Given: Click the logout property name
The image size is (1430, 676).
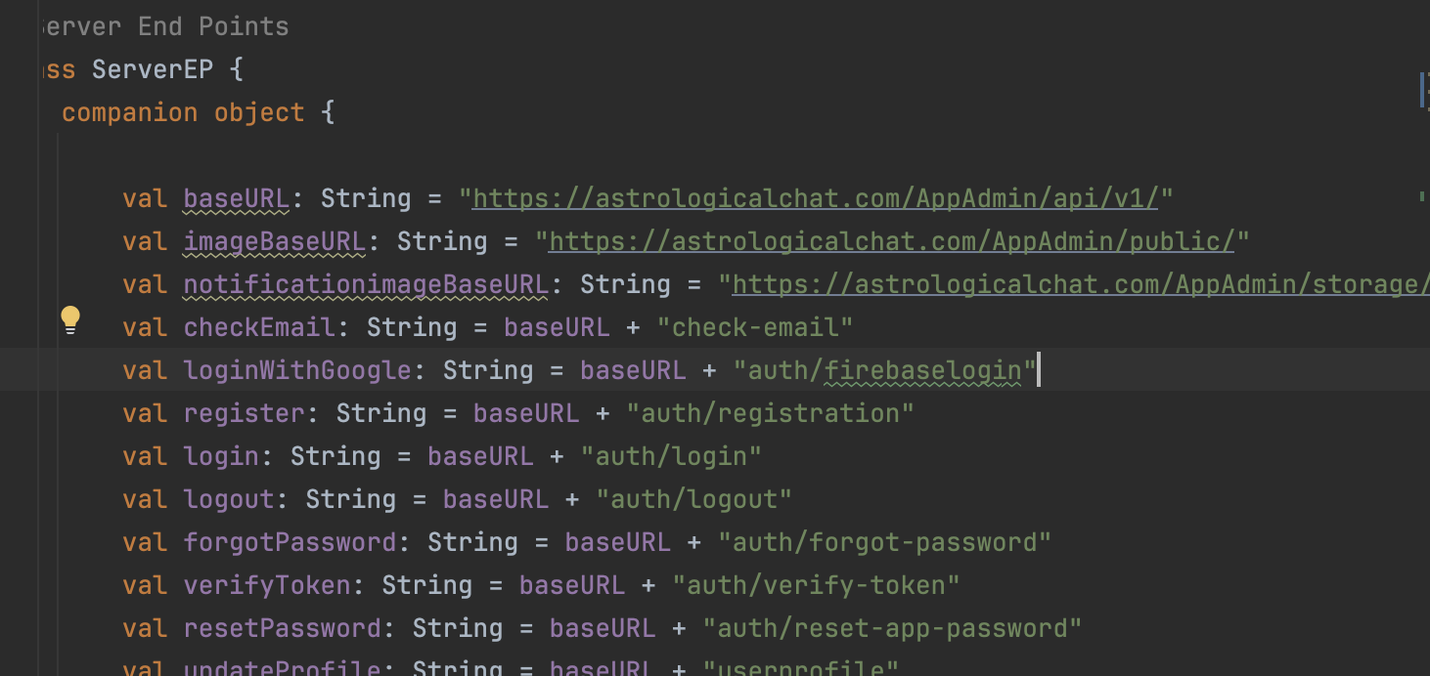Looking at the screenshot, I should (229, 499).
